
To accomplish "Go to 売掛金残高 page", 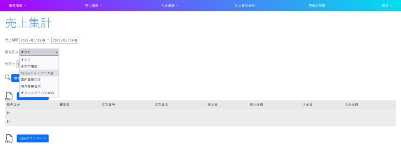I will click(317, 5).
